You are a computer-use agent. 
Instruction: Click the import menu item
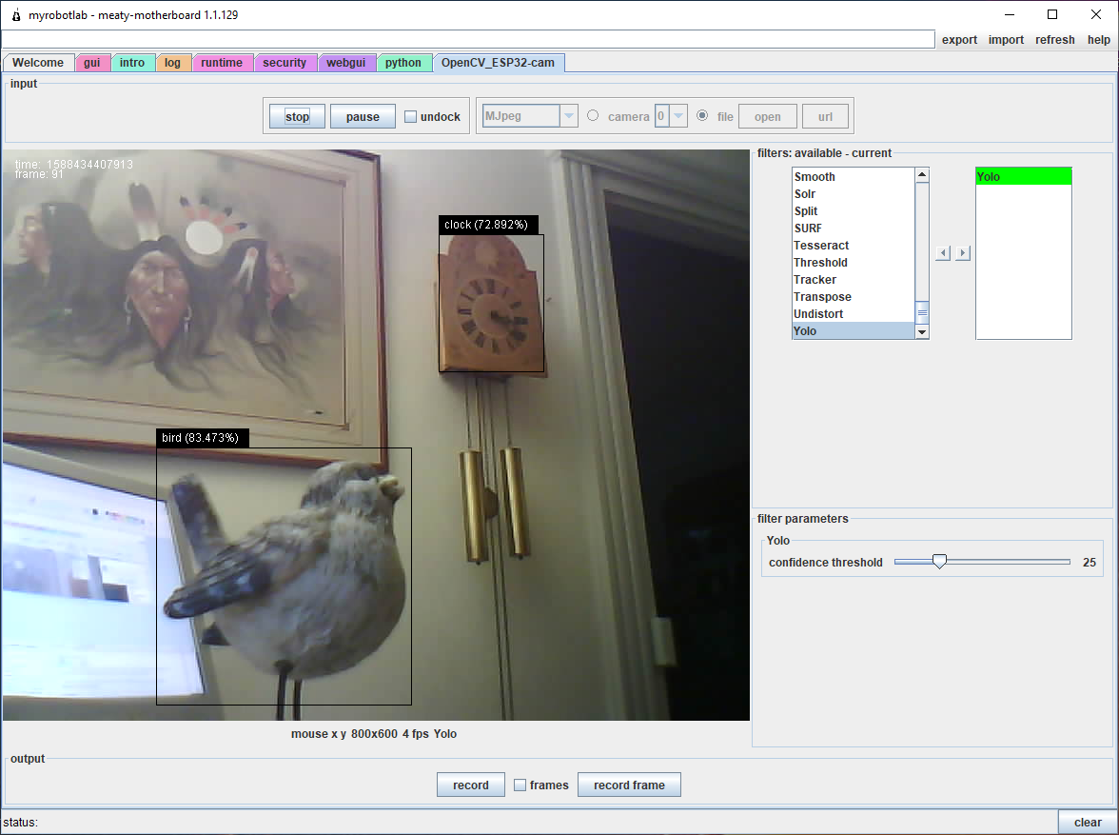[x=1007, y=40]
